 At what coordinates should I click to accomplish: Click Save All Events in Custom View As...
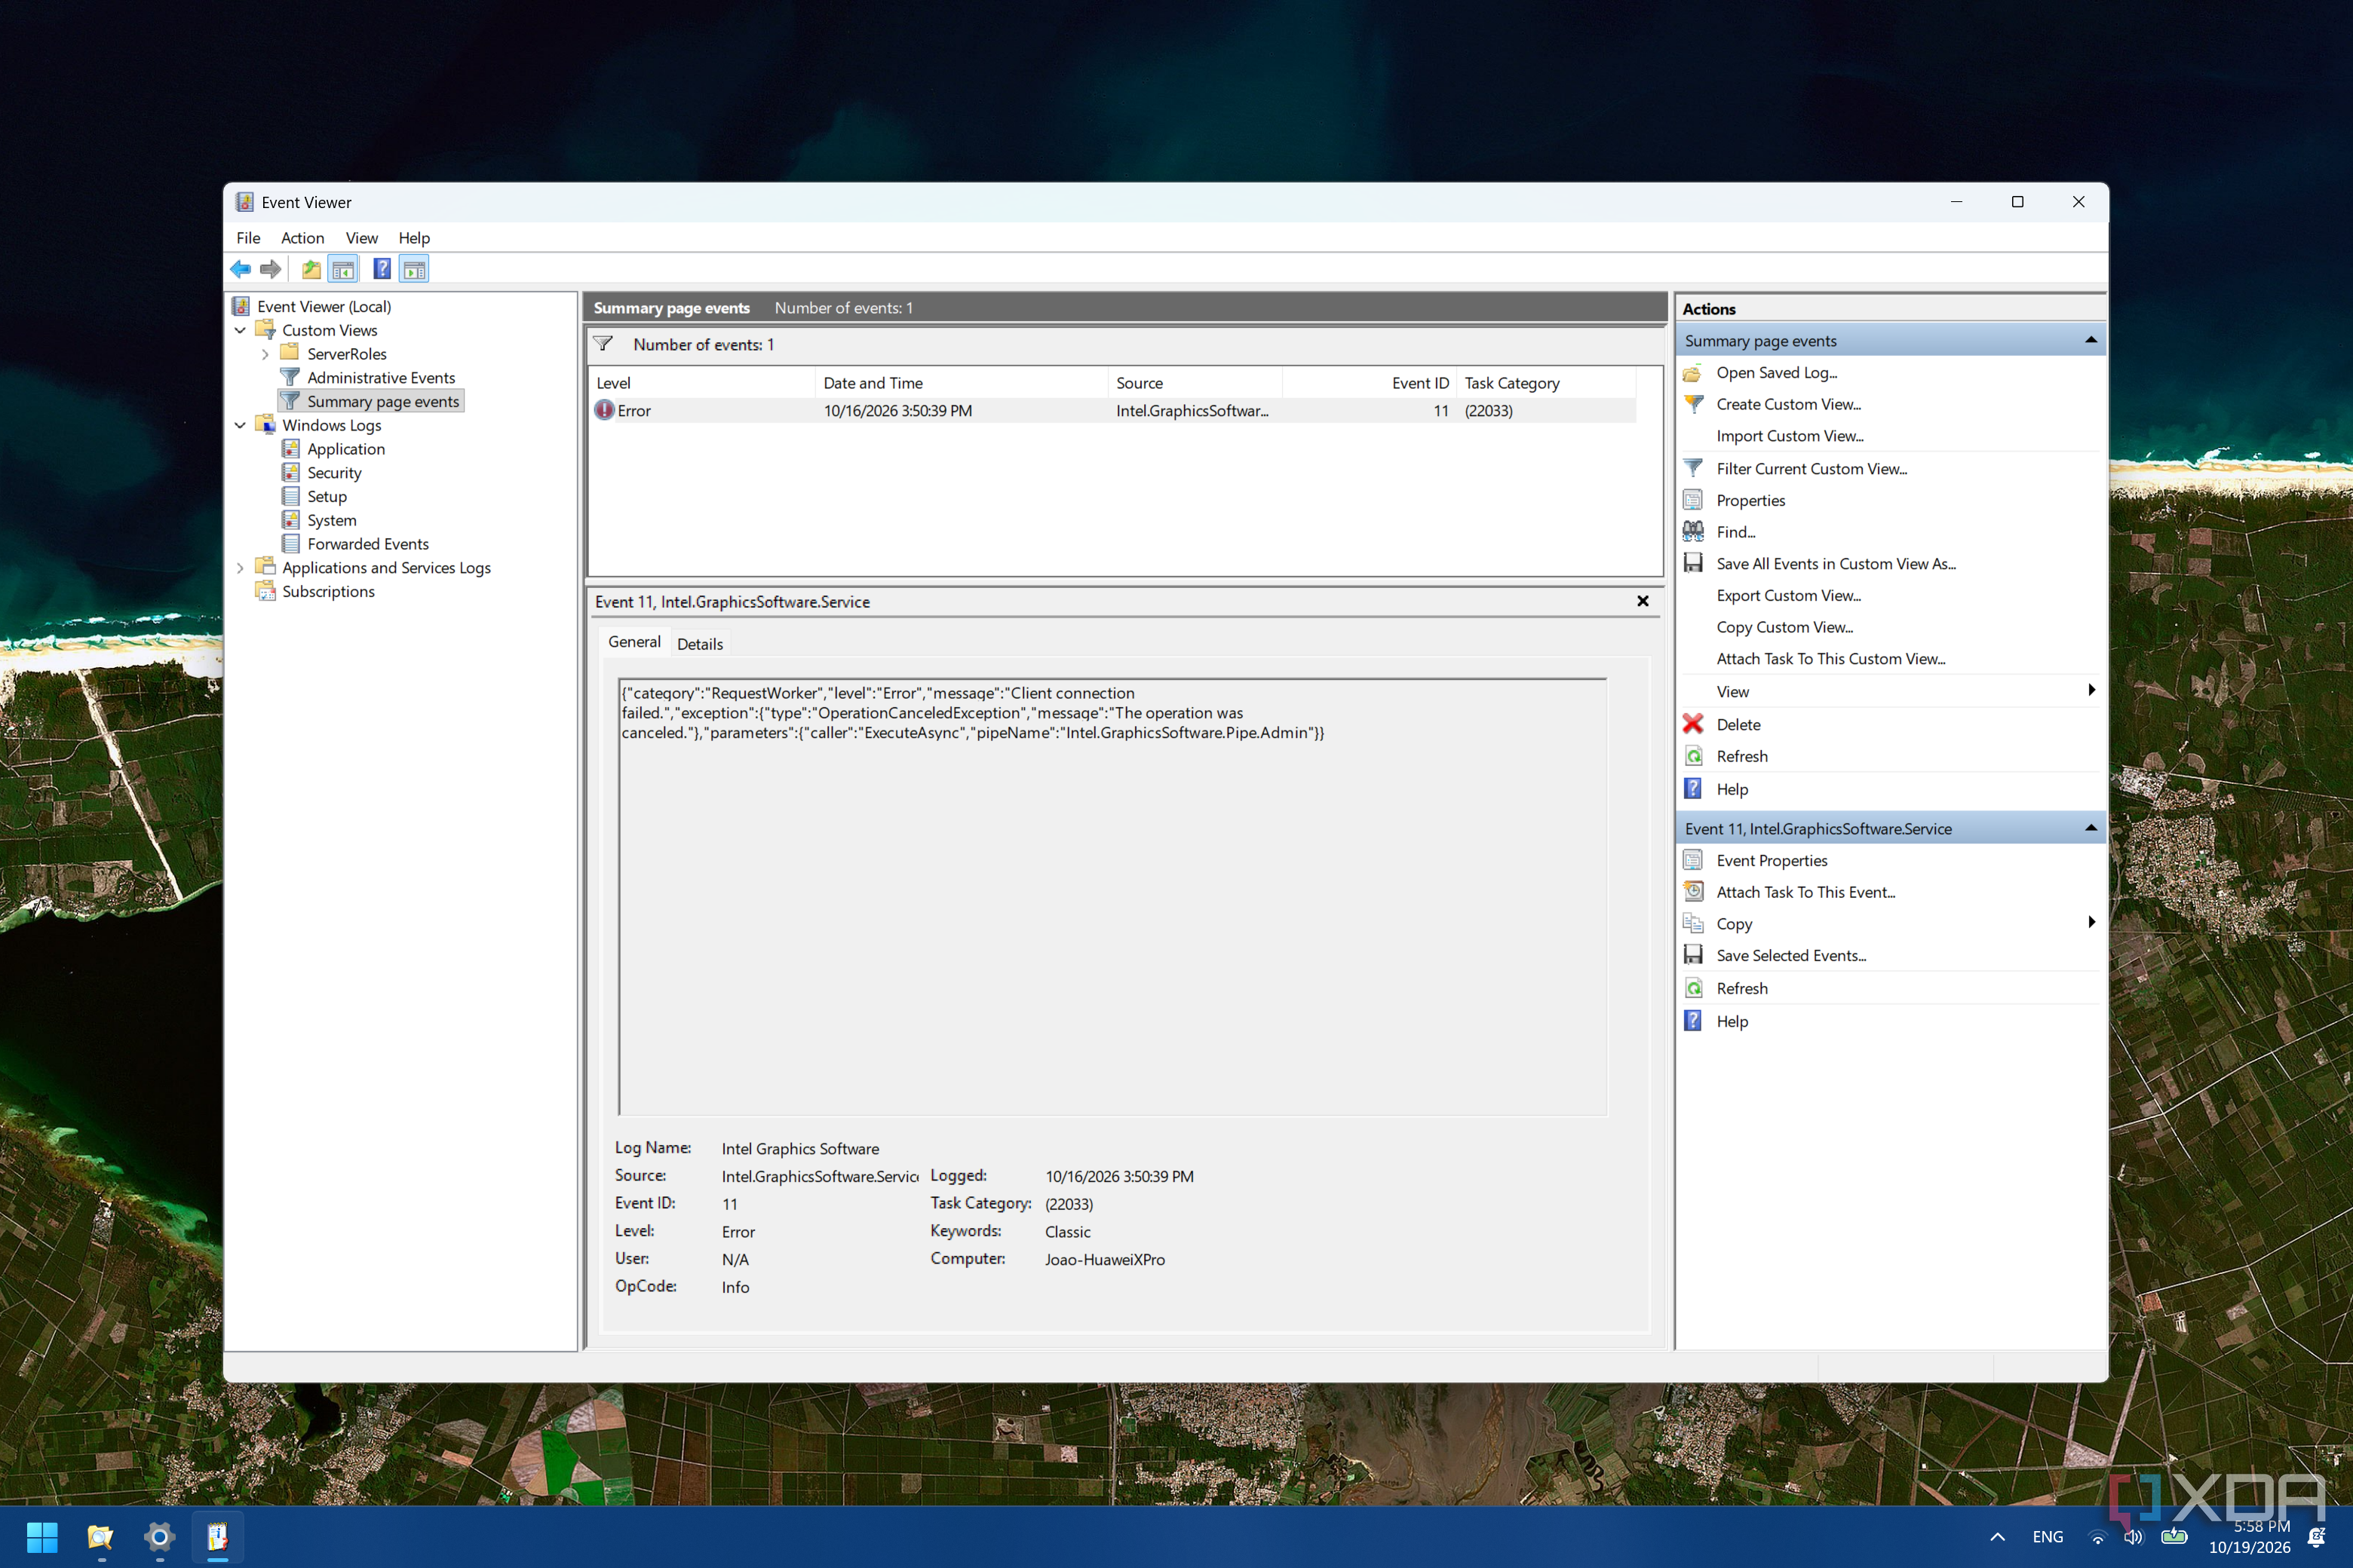pos(1836,563)
